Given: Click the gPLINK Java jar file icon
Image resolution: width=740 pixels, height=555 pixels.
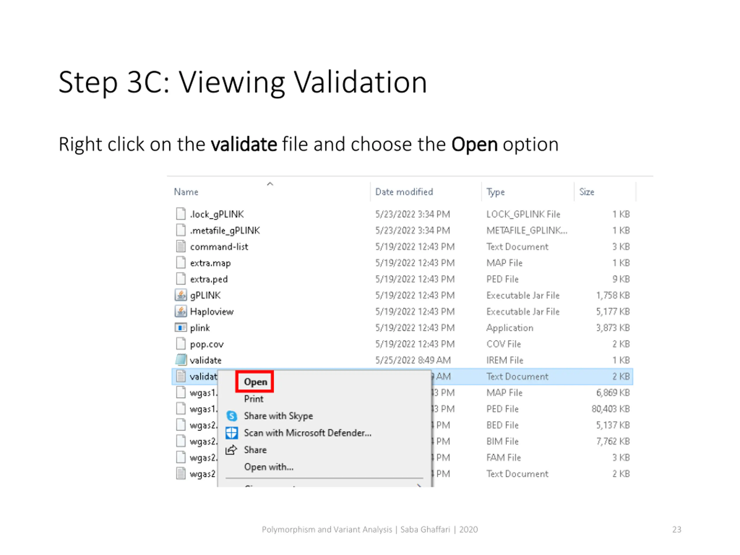Looking at the screenshot, I should [x=181, y=295].
